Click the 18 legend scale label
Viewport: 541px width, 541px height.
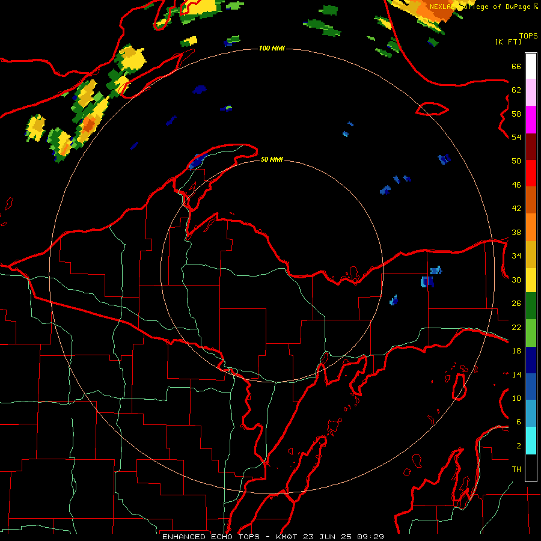516,351
